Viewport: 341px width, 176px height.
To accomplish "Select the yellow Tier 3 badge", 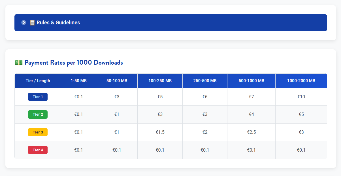I will click(x=38, y=132).
